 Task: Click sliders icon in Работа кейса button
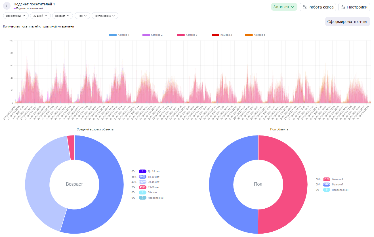(x=305, y=7)
